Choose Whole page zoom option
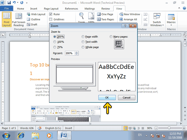This screenshot has width=187, height=140. coord(83,47)
